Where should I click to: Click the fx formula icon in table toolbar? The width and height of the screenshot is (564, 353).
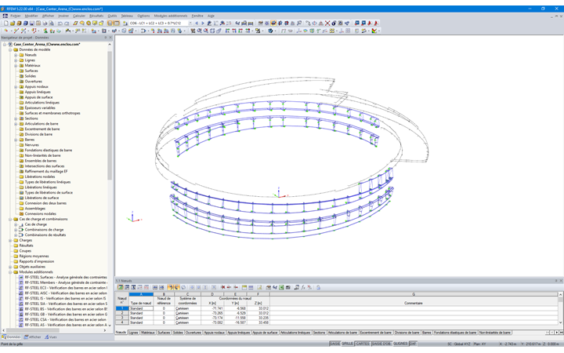(x=303, y=287)
